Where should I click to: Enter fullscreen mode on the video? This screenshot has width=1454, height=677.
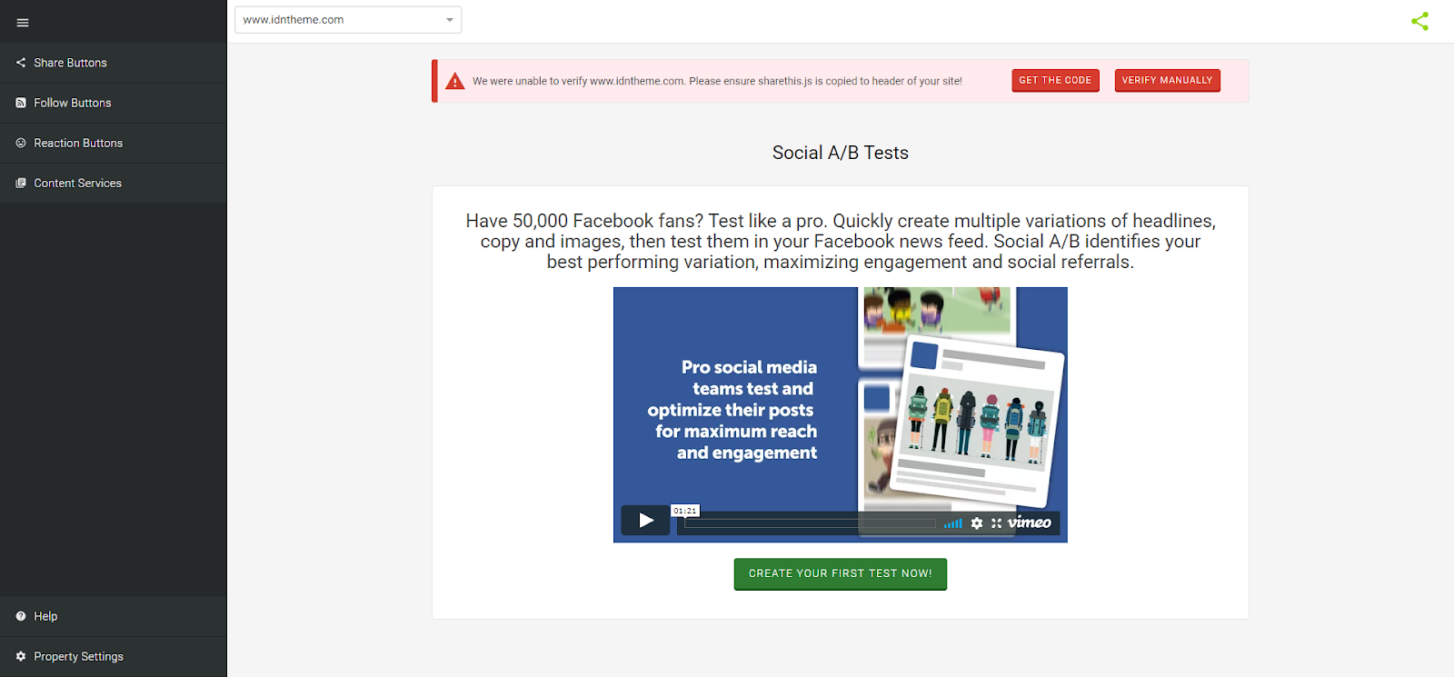point(997,523)
